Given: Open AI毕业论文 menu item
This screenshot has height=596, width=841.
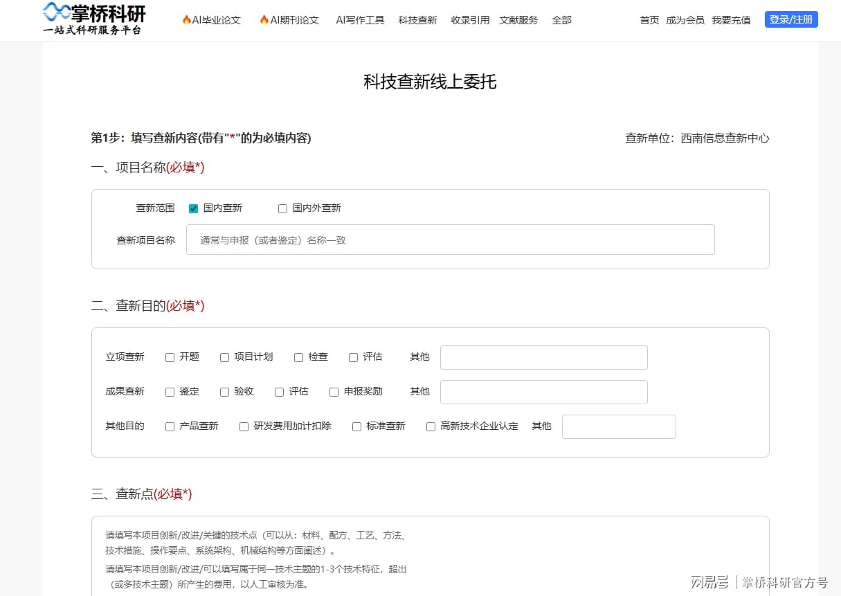Looking at the screenshot, I should pyautogui.click(x=211, y=20).
